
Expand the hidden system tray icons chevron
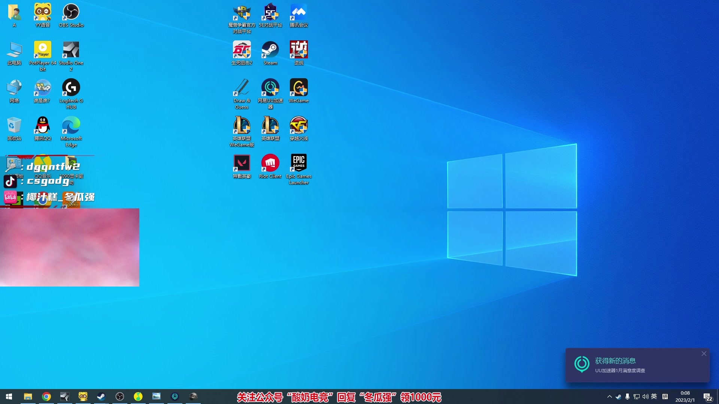coord(609,397)
